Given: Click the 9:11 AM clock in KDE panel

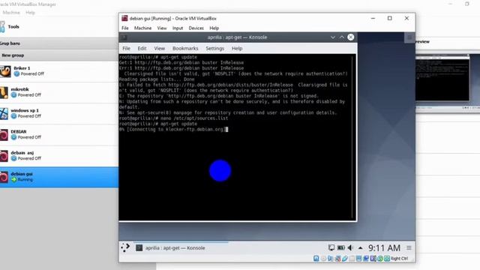Looking at the screenshot, I should [x=384, y=247].
